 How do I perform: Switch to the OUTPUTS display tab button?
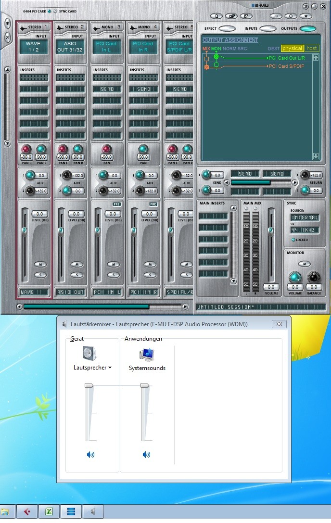pyautogui.click(x=307, y=29)
